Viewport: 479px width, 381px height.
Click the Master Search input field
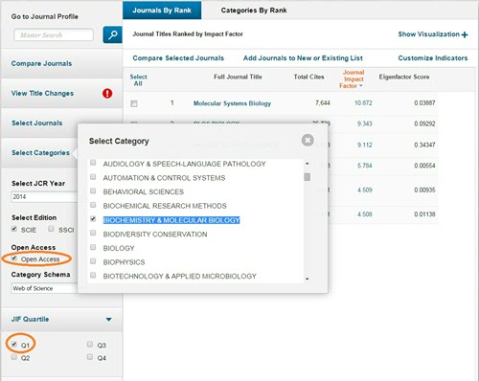point(54,34)
